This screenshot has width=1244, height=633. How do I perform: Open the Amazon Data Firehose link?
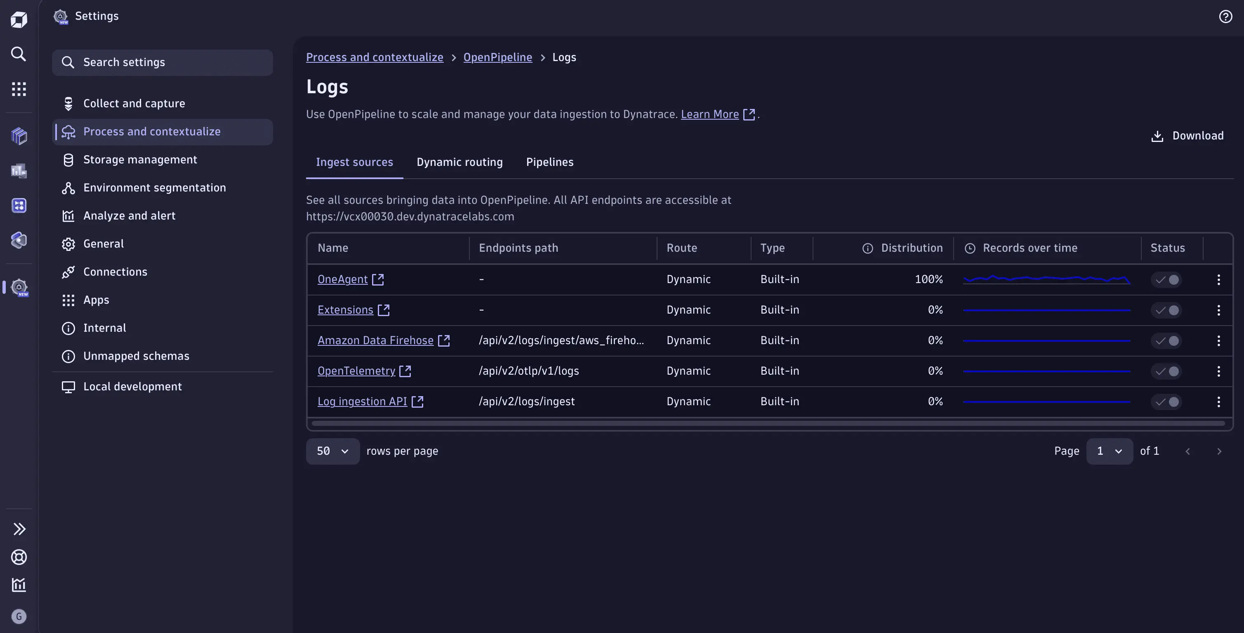click(375, 340)
